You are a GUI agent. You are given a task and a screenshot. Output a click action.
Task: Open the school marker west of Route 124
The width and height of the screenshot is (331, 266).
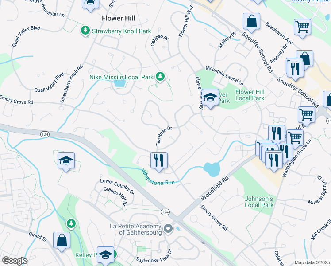coord(66,162)
